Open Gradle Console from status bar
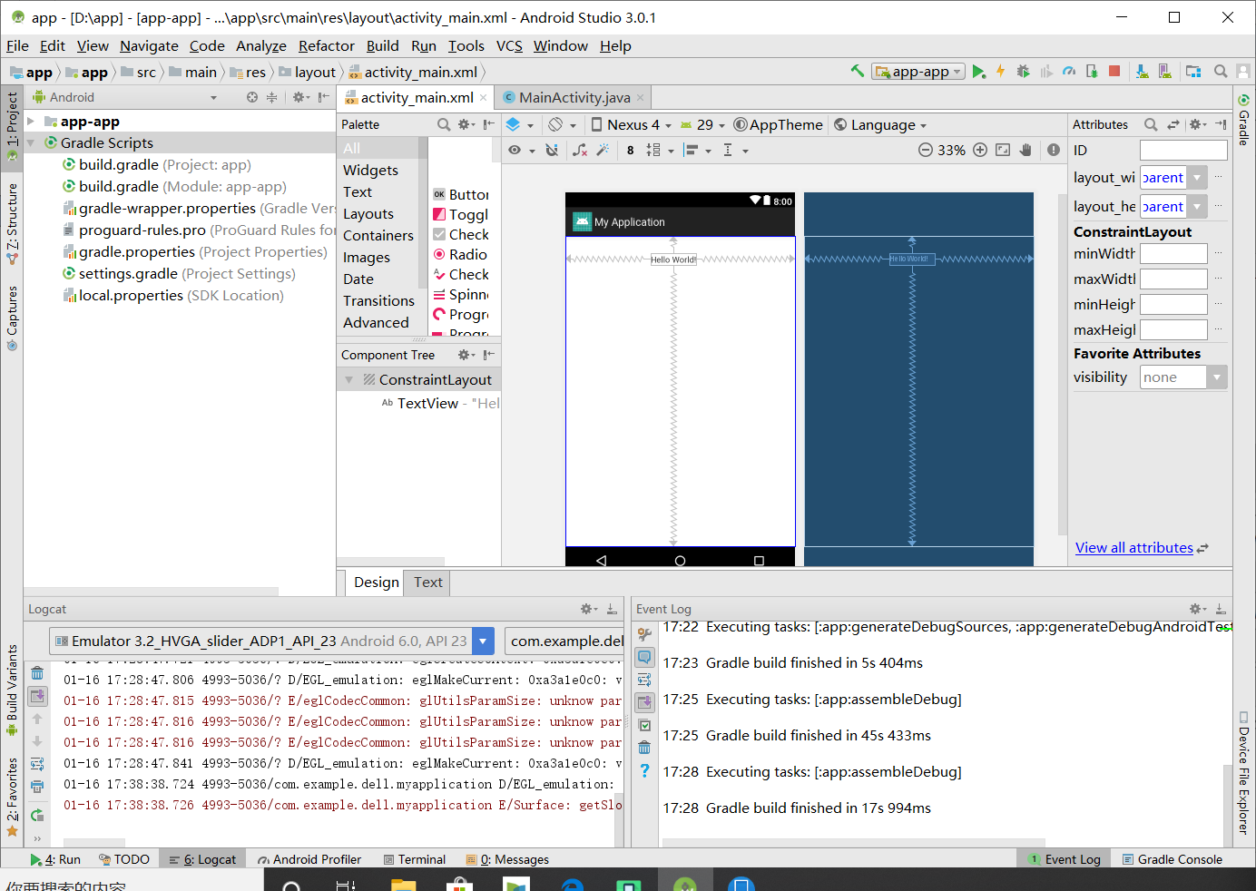Viewport: 1256px width, 891px height. [1172, 859]
